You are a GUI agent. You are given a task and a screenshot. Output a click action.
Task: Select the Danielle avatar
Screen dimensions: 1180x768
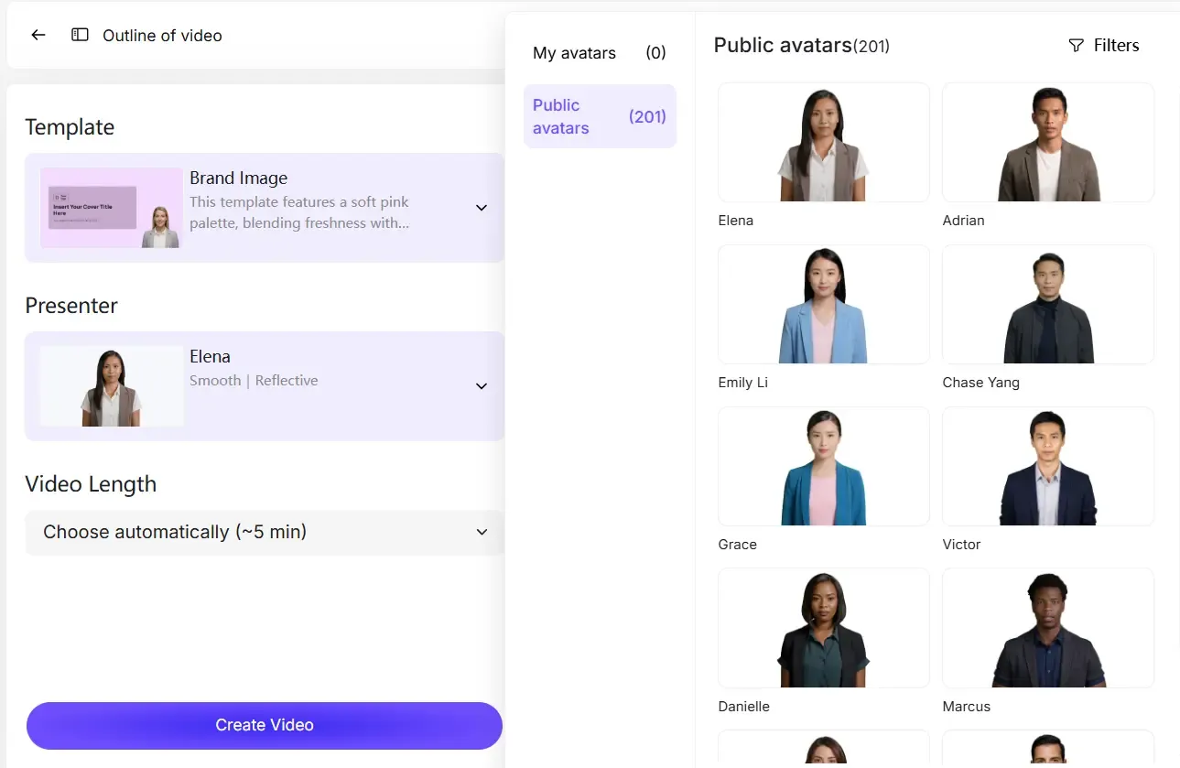click(x=823, y=628)
